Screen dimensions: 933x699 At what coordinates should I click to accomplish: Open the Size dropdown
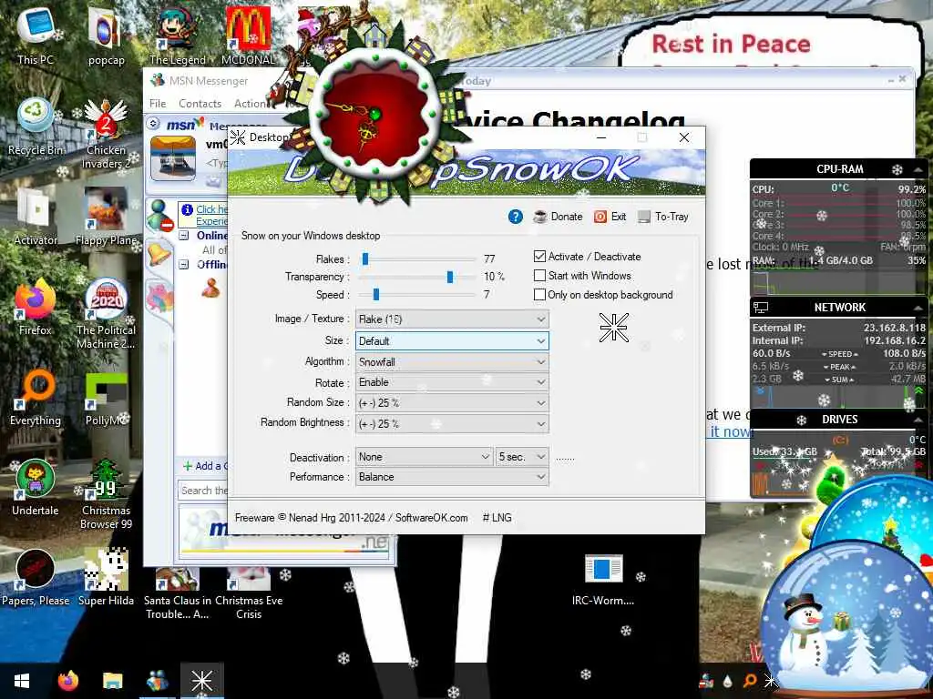[452, 341]
